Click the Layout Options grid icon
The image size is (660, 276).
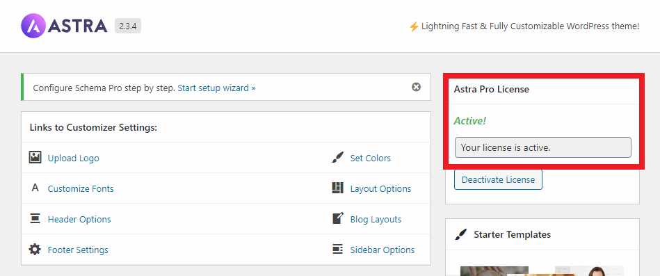tap(337, 188)
